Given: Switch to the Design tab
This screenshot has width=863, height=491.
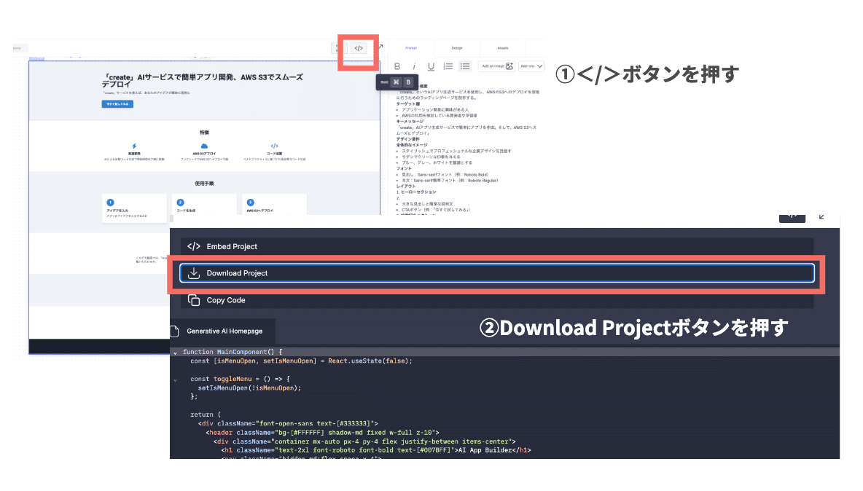Looking at the screenshot, I should pyautogui.click(x=457, y=48).
